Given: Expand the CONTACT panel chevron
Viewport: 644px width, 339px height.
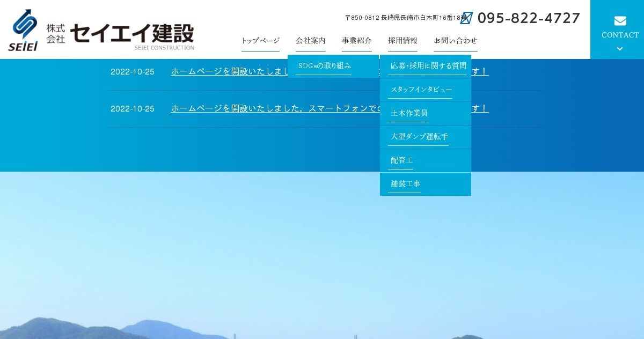Looking at the screenshot, I should tap(620, 48).
